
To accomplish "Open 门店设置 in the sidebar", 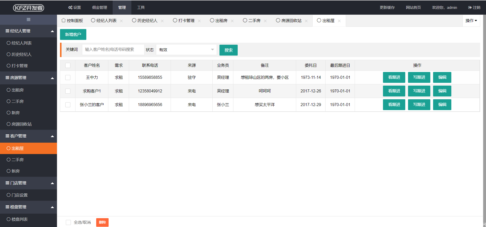I will 28,195.
